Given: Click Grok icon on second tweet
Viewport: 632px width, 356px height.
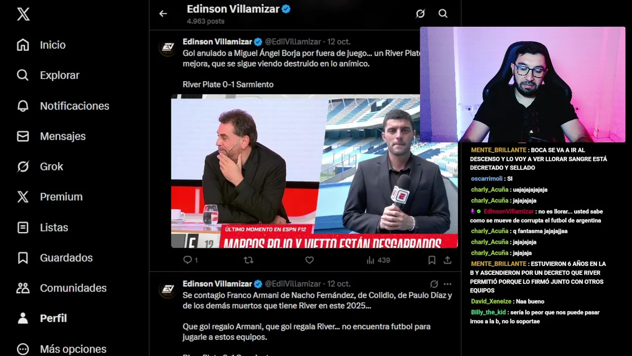Looking at the screenshot, I should click(x=434, y=284).
